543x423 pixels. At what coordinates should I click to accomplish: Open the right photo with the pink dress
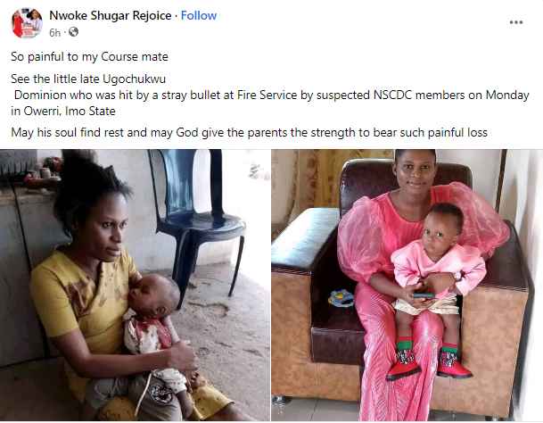(407, 285)
